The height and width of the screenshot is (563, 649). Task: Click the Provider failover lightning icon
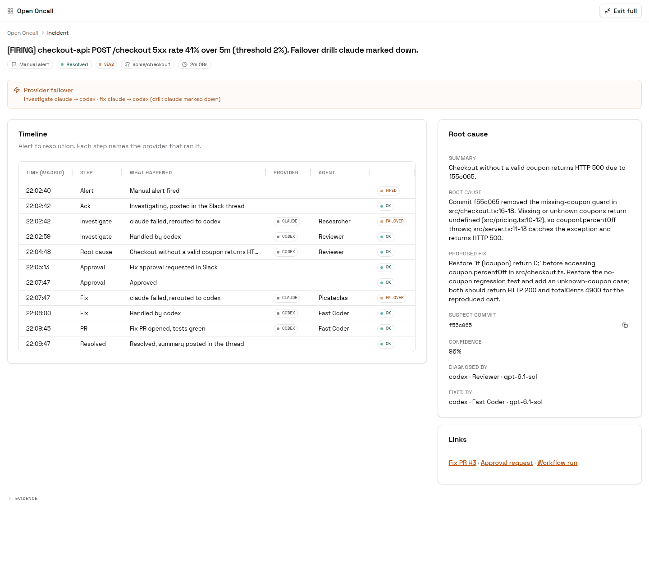17,90
